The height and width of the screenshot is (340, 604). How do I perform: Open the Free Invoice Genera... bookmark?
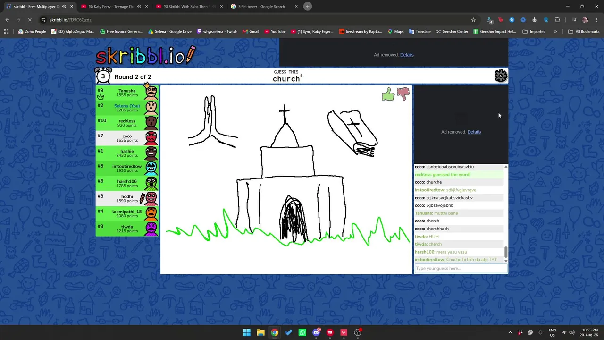121,32
